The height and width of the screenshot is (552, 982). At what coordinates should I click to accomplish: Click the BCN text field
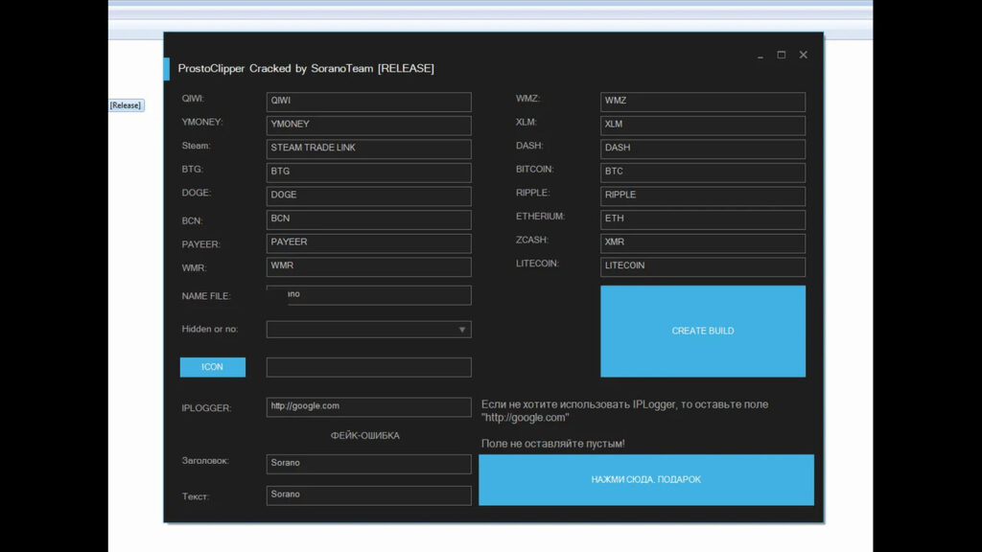click(x=368, y=219)
